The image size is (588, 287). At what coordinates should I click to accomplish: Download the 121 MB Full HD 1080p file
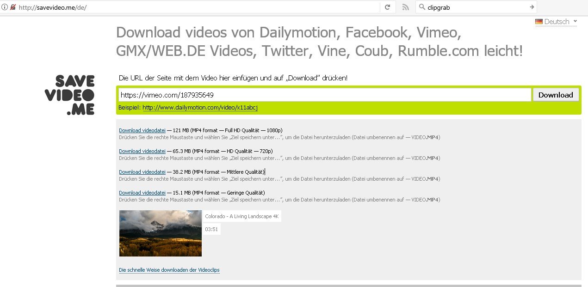coord(142,130)
